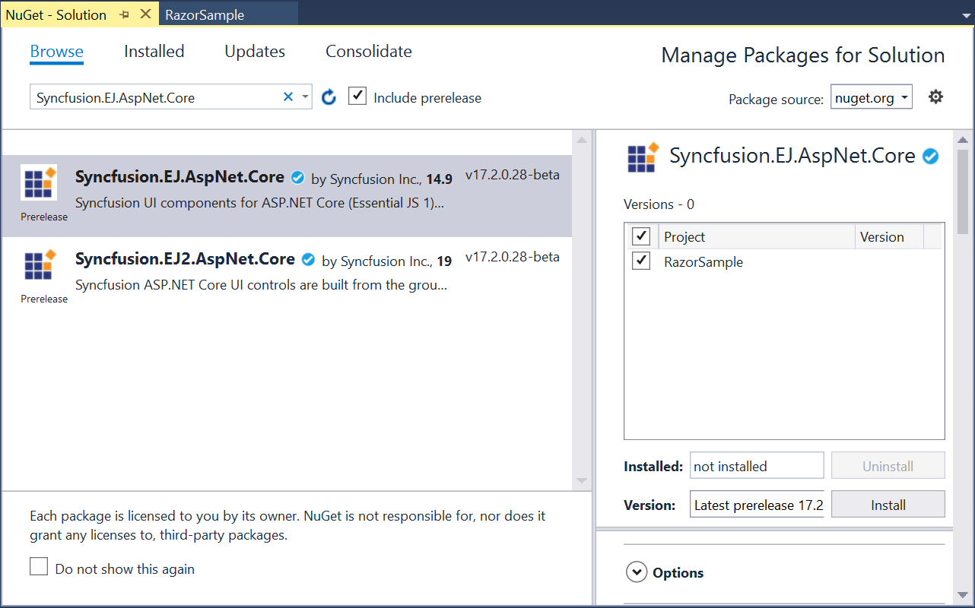Image resolution: width=975 pixels, height=608 pixels.
Task: Click v17.2.0.28-beta version of Syncfusion.EJ.AspNet.Core
Action: [513, 175]
